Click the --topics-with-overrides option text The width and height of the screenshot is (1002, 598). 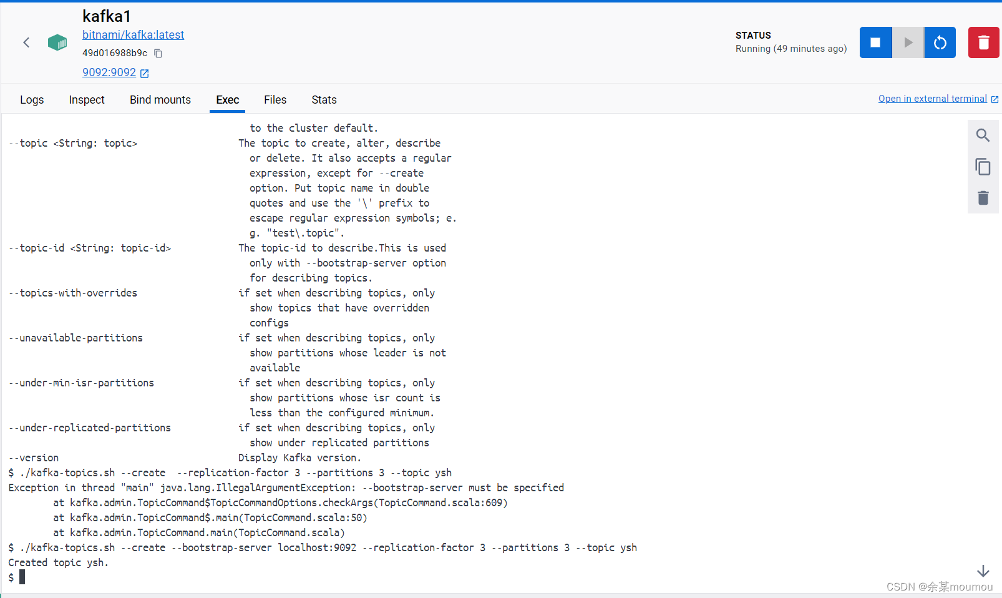coord(73,293)
